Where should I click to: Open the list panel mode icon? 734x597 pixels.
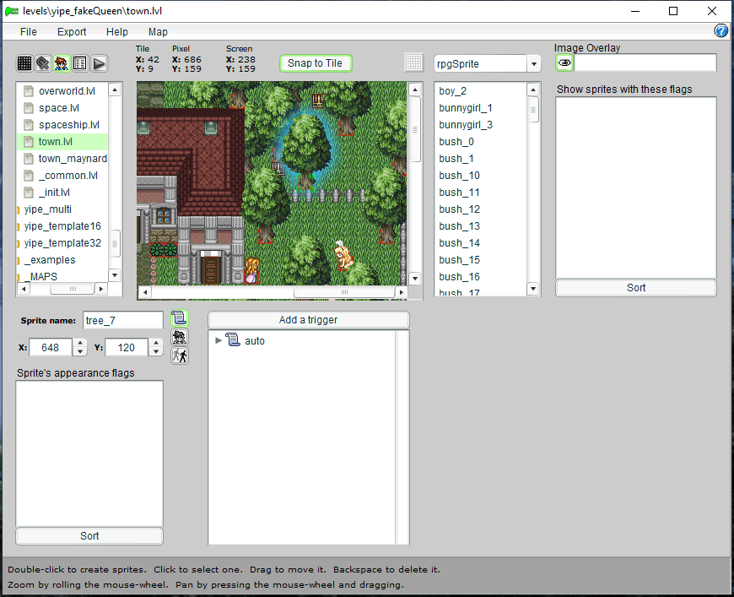pyautogui.click(x=80, y=63)
